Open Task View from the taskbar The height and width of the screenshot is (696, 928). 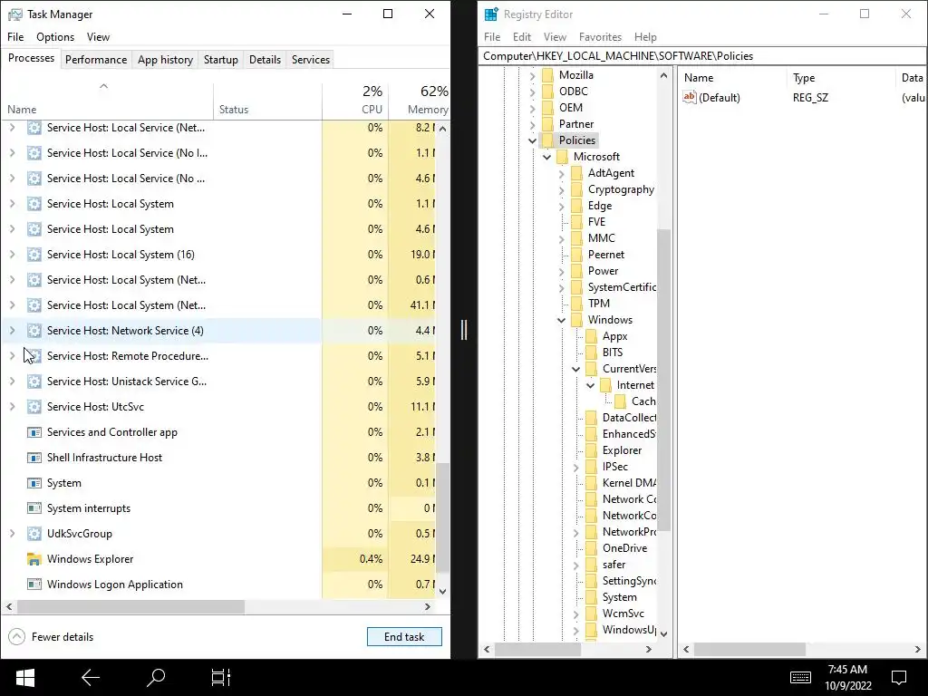pos(221,678)
